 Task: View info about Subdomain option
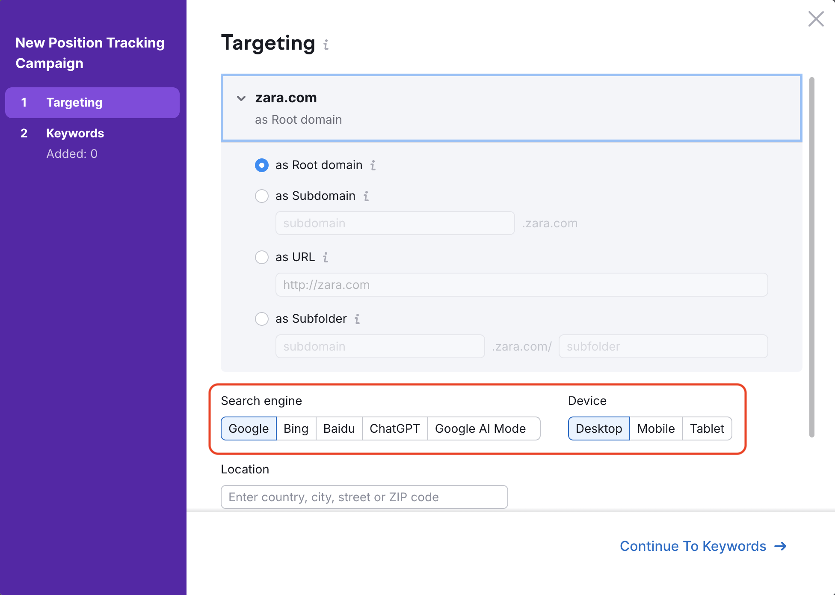[366, 196]
